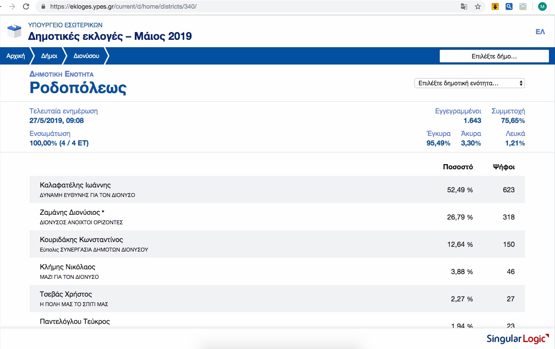Click the padlock site security icon

pos(42,7)
